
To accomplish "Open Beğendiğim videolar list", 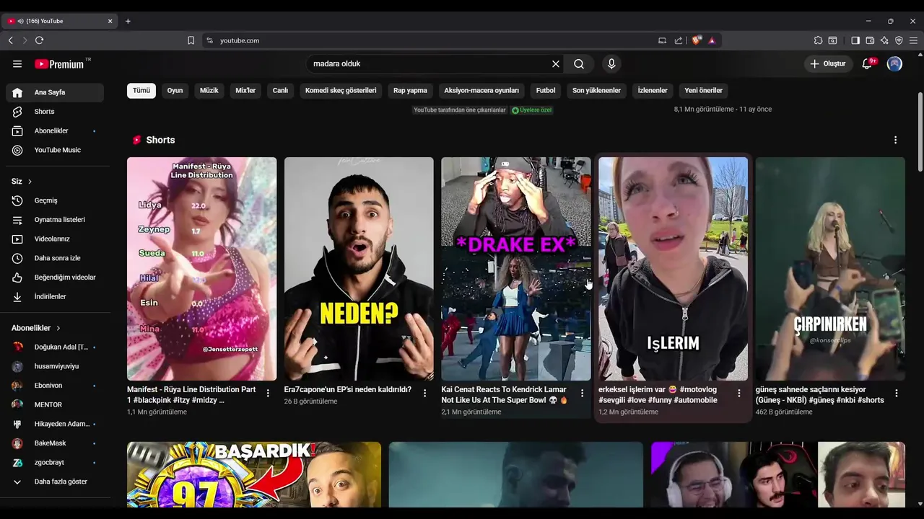I will [55, 277].
